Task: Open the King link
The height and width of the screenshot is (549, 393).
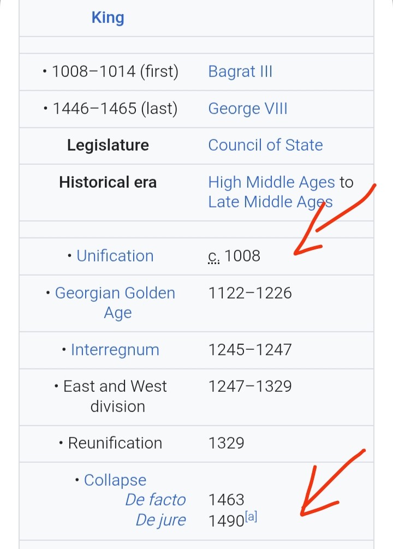Action: 108,17
